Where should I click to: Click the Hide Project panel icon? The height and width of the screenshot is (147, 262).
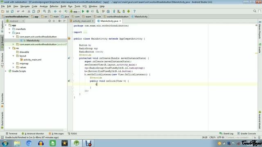tap(65, 21)
